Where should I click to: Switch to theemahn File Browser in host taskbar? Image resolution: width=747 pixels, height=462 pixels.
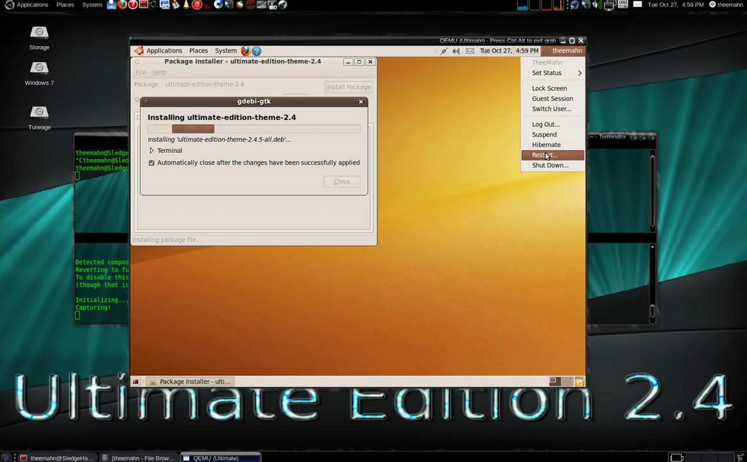[x=139, y=458]
